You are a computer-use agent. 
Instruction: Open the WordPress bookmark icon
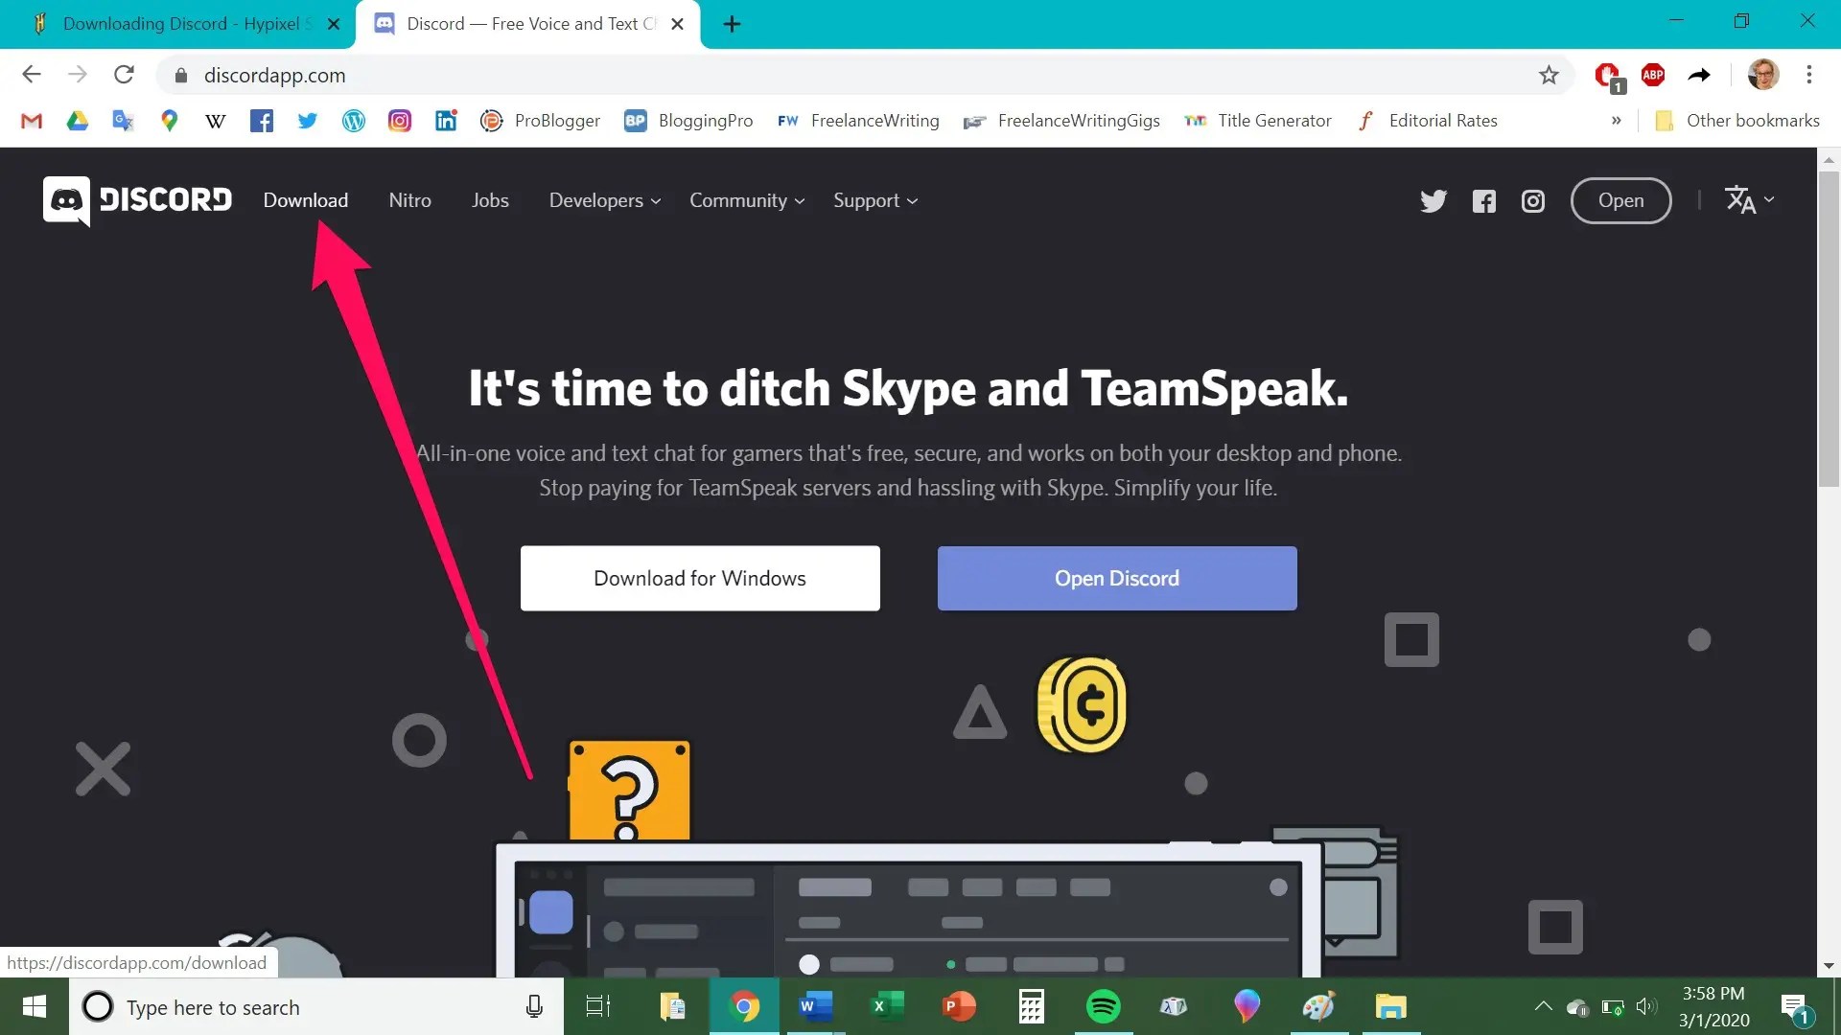[x=354, y=121]
